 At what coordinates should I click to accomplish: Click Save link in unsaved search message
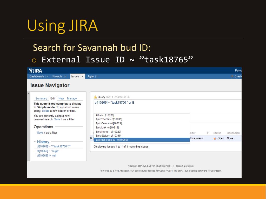pyautogui.click(x=57, y=119)
